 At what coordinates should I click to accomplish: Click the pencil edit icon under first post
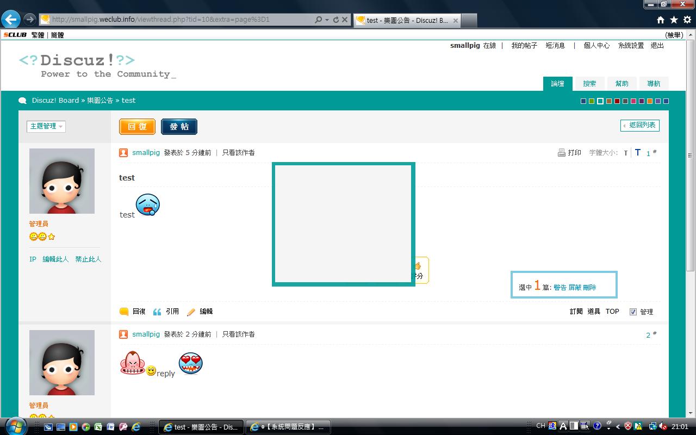tap(191, 312)
